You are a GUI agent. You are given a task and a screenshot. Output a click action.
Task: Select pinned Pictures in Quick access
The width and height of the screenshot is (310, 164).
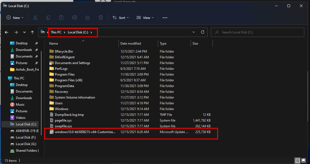pos(22,63)
